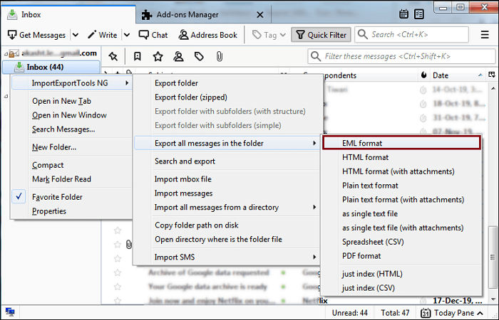Toggle the keep filters pinned icon
The width and height of the screenshot is (499, 320).
[x=113, y=56]
